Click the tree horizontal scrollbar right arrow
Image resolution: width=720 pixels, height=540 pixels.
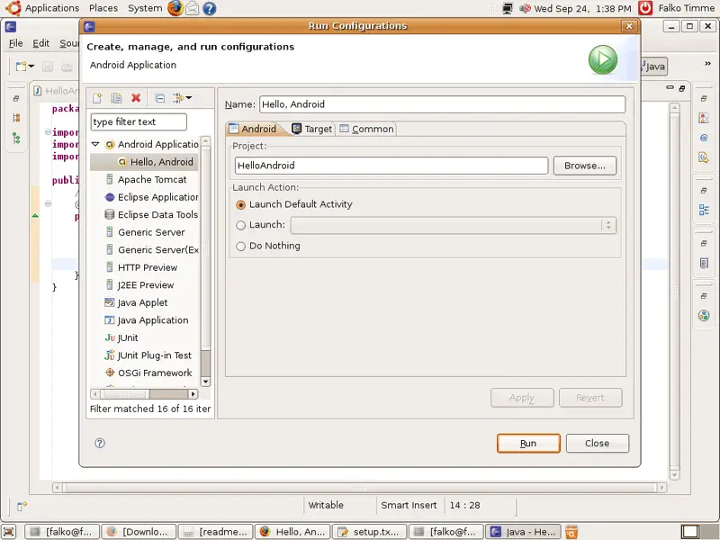193,394
